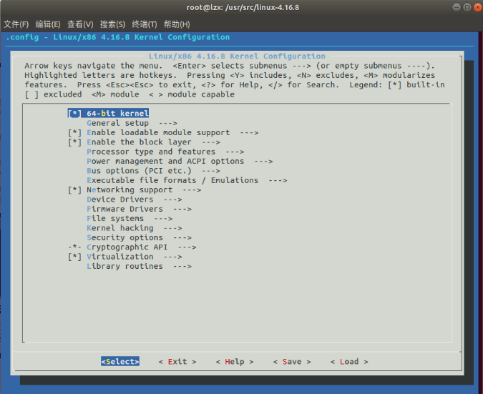Screen dimensions: 483x394
Task: Open the 帮助(H) menu
Action: (x=177, y=24)
